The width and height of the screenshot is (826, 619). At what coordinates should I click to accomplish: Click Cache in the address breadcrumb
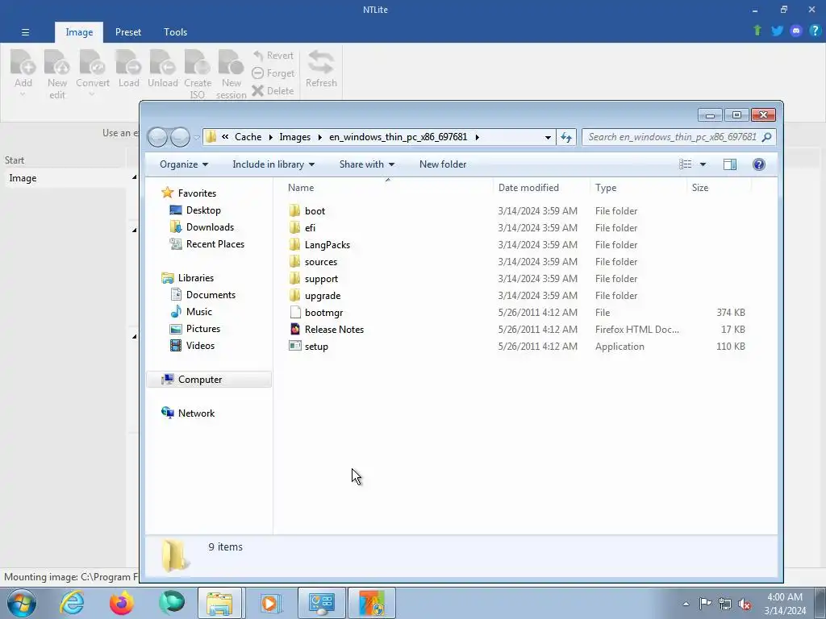[248, 137]
